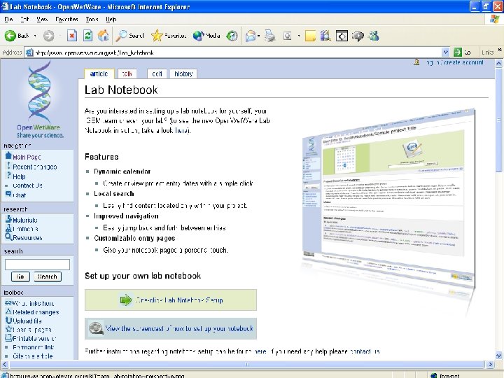The height and width of the screenshot is (378, 504).
Task: Open the Search pane toolbar button
Action: pos(130,36)
